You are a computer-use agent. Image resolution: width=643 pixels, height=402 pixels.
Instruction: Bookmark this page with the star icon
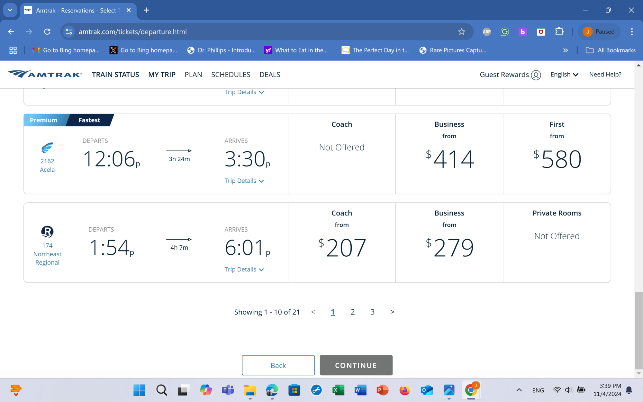click(461, 32)
